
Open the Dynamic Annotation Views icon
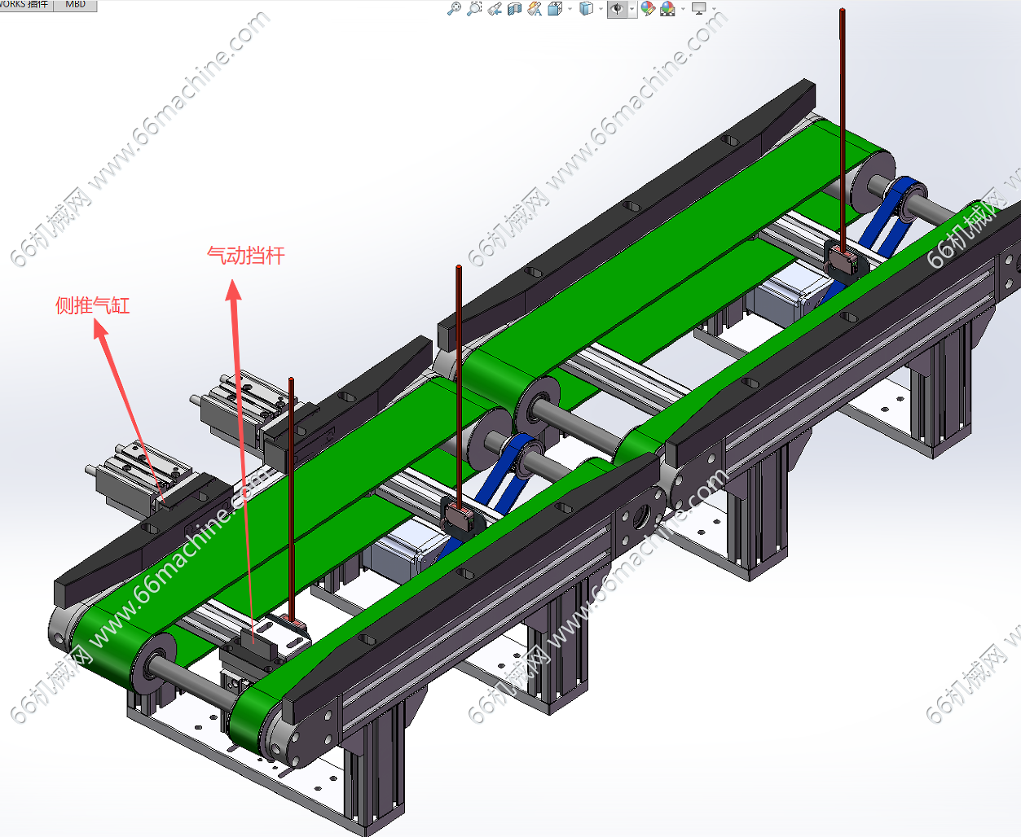click(x=535, y=9)
